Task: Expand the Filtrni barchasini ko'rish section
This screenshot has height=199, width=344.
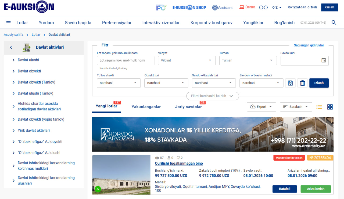Action: pyautogui.click(x=212, y=96)
